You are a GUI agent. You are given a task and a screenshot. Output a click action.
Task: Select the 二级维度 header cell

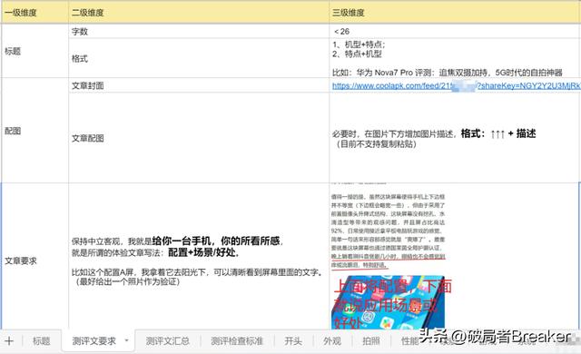click(199, 13)
